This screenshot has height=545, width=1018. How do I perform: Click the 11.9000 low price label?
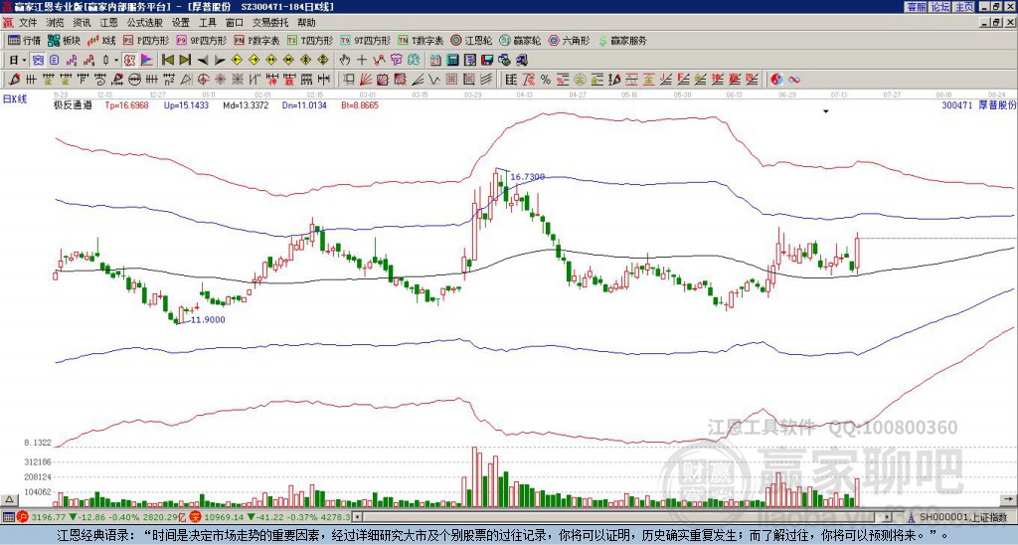point(208,319)
